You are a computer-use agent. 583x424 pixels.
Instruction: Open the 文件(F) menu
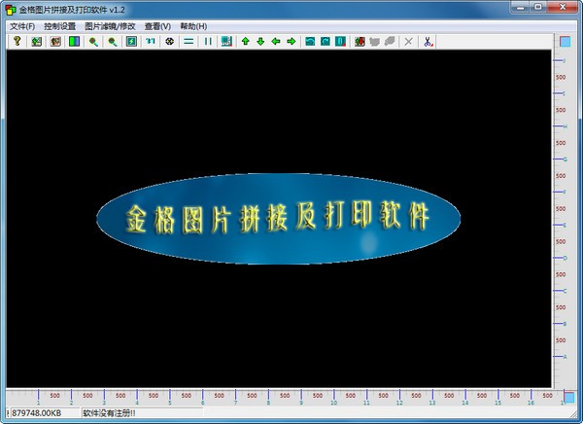[21, 25]
